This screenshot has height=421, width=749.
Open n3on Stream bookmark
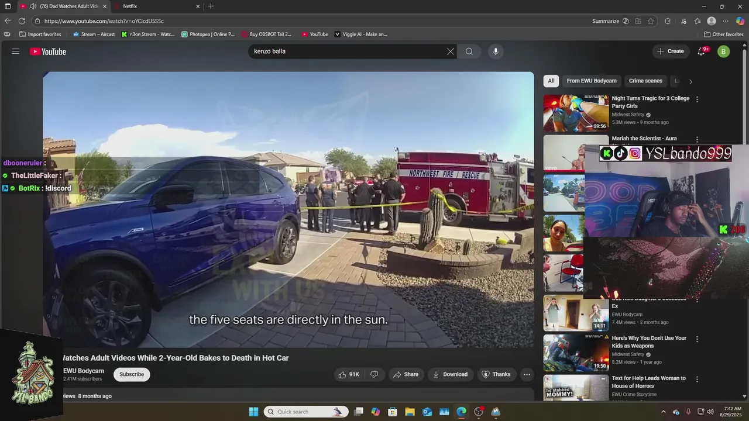(148, 34)
